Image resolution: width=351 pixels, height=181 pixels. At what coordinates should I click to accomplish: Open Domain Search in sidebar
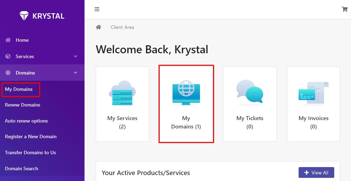pos(22,168)
